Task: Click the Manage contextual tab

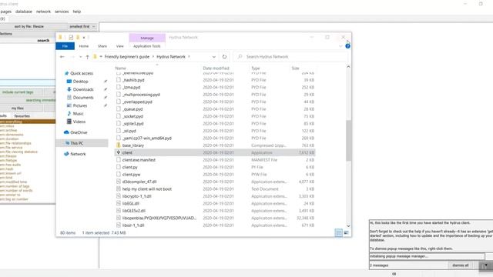Action: click(147, 38)
